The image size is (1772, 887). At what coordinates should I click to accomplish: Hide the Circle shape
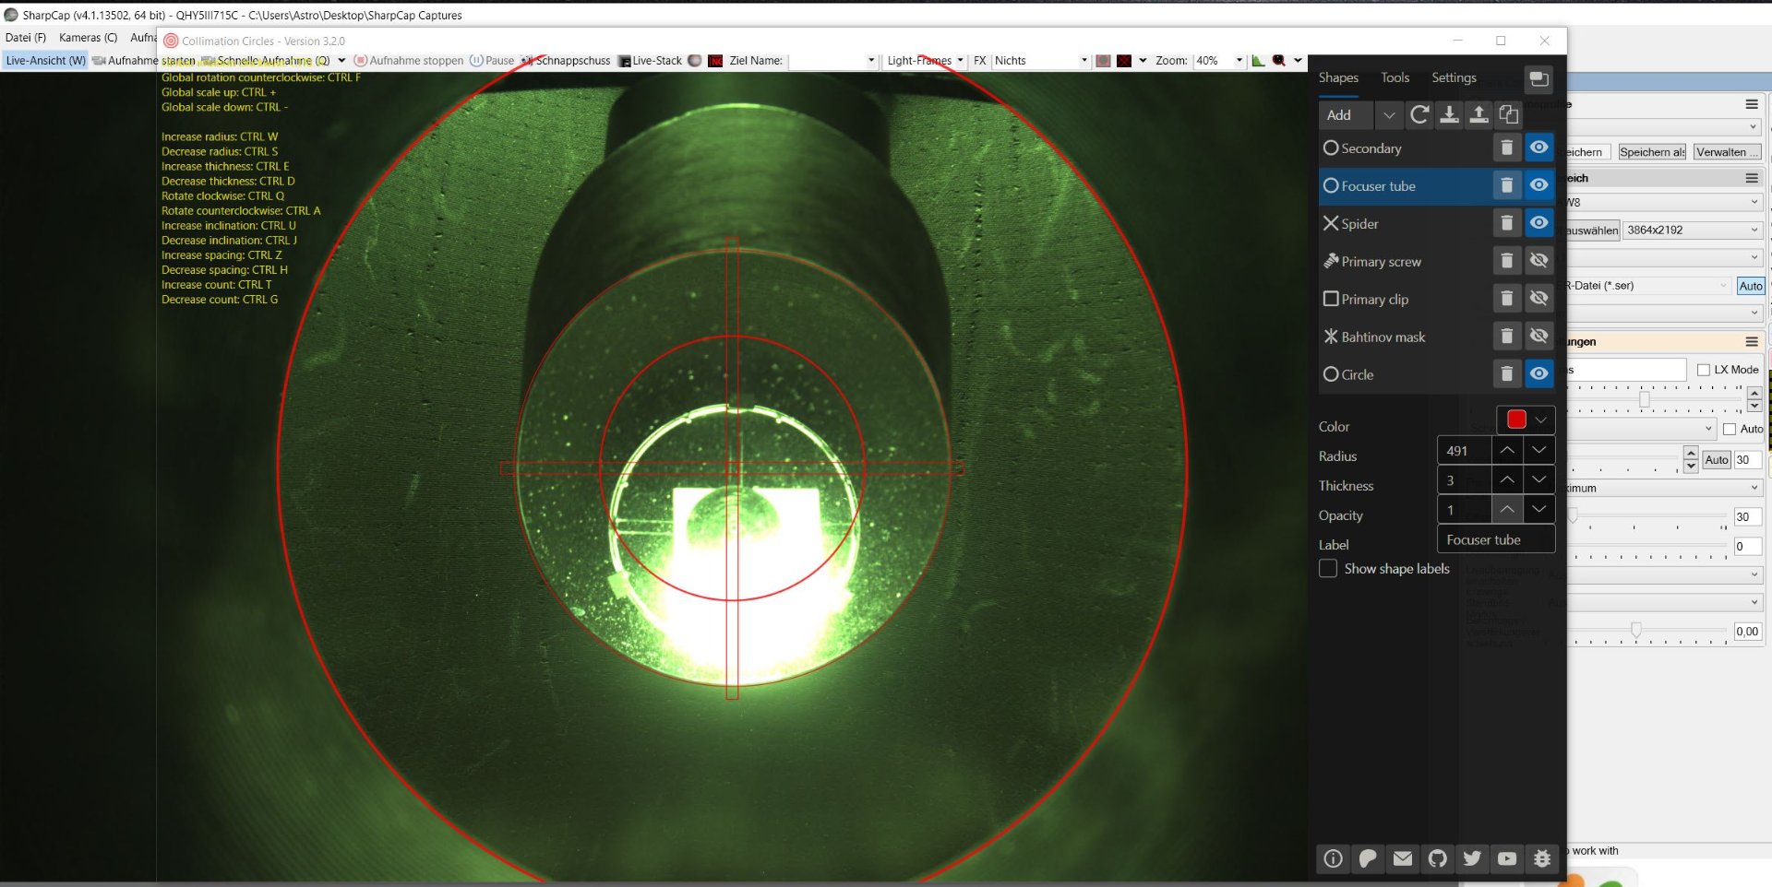click(1539, 374)
